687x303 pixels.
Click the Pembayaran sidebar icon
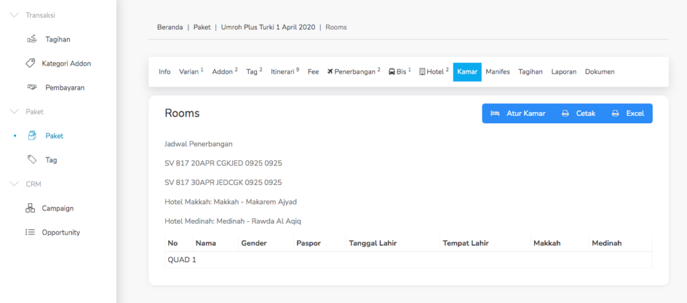(x=32, y=87)
